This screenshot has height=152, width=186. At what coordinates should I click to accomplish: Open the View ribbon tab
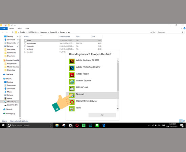click(x=27, y=28)
